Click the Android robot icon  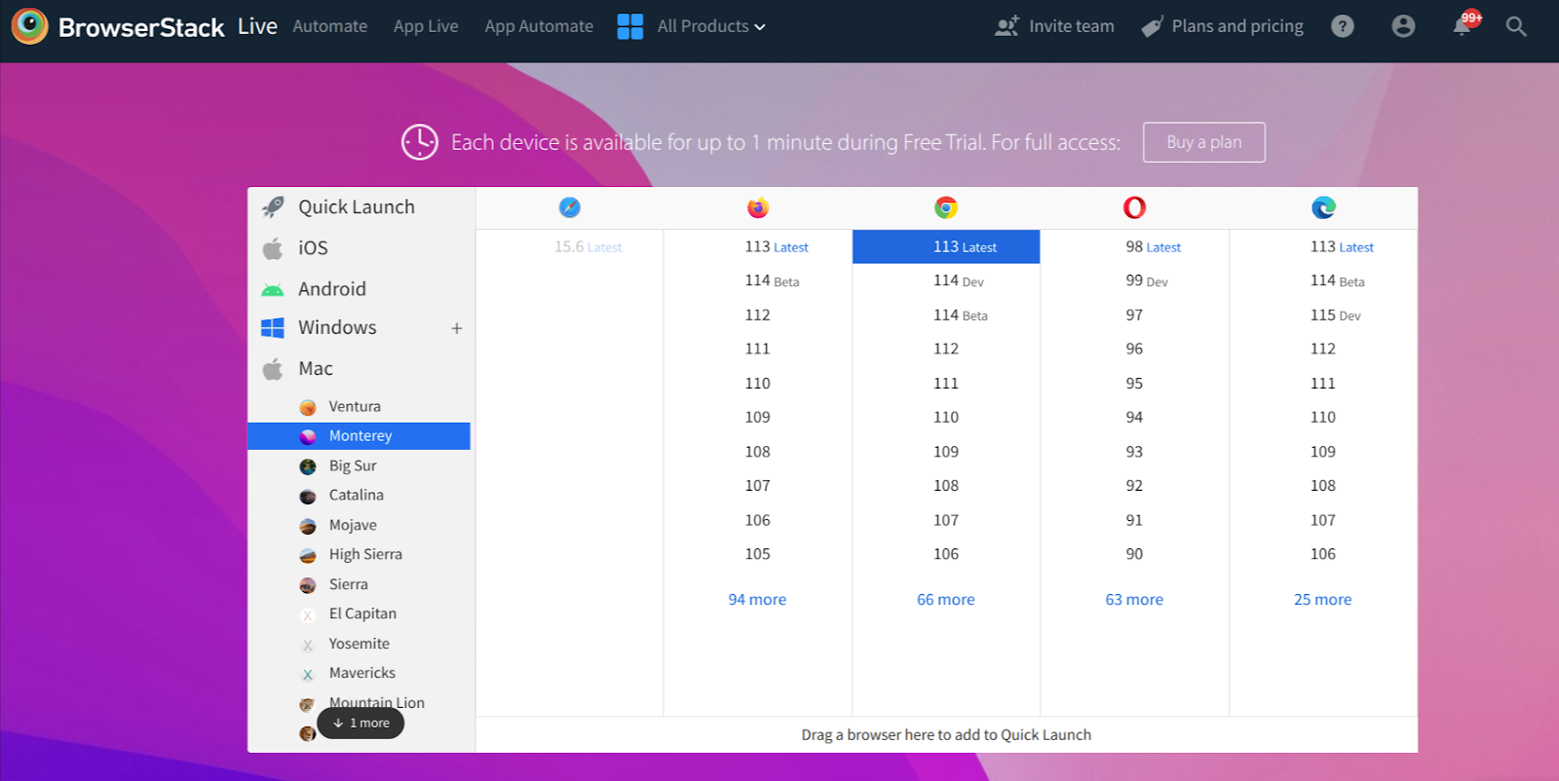click(273, 289)
